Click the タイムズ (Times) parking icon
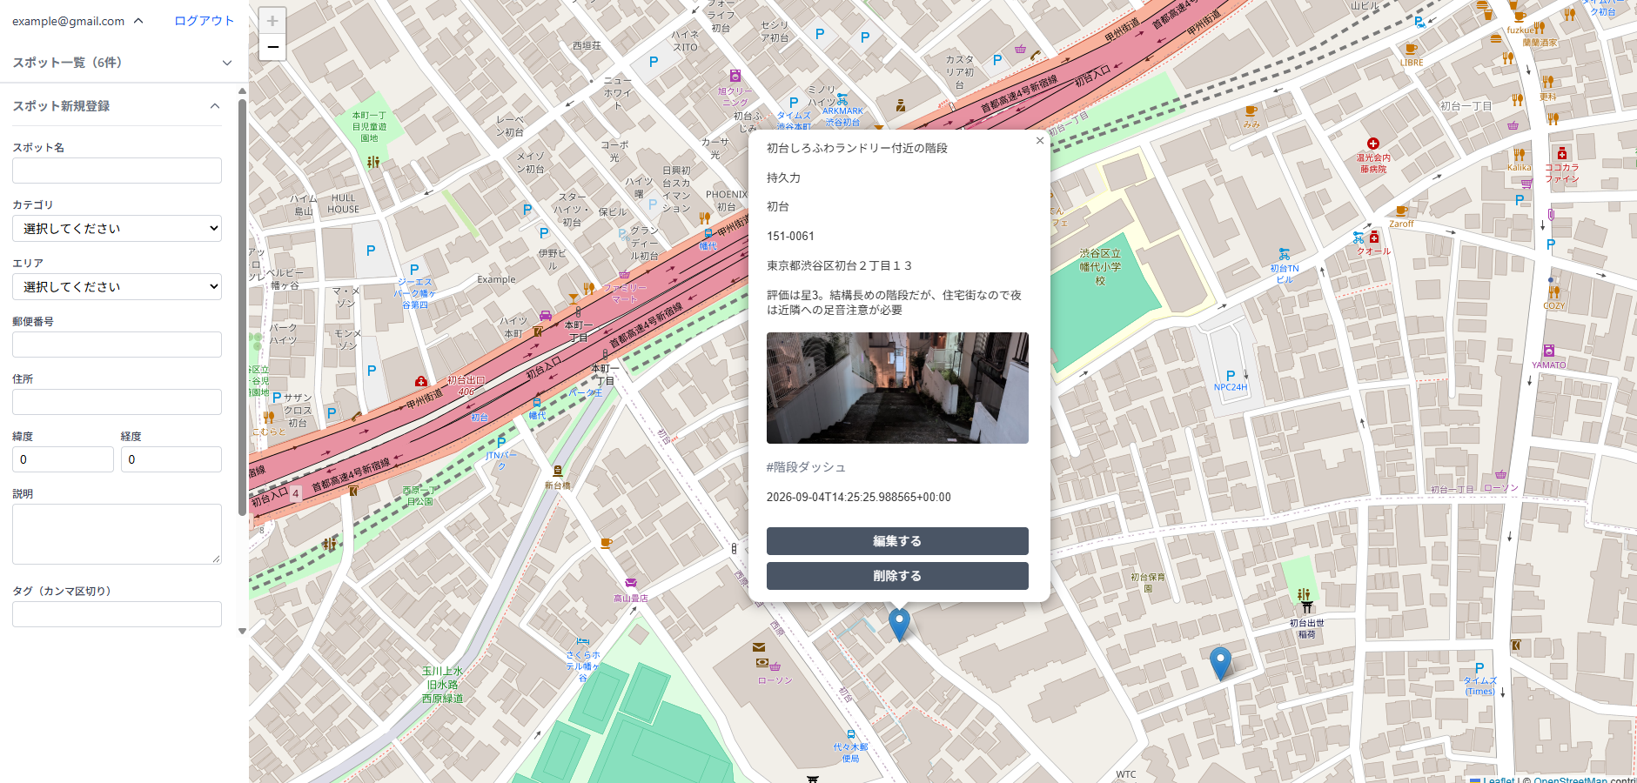1637x783 pixels. click(1479, 668)
